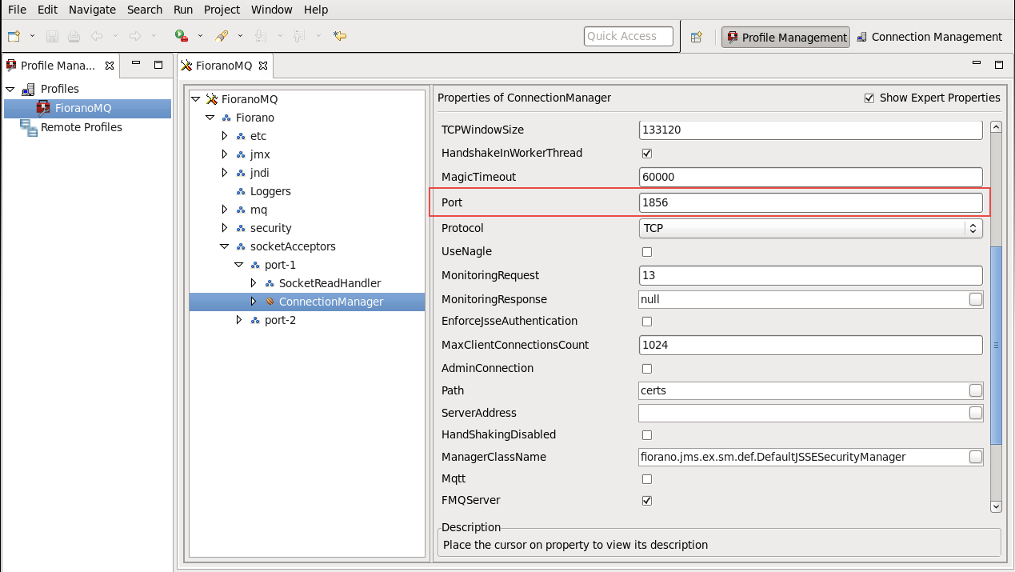Select the Remote Profiles icon in Profiles tree
Viewport: 1015px width, 572px height.
click(x=29, y=127)
